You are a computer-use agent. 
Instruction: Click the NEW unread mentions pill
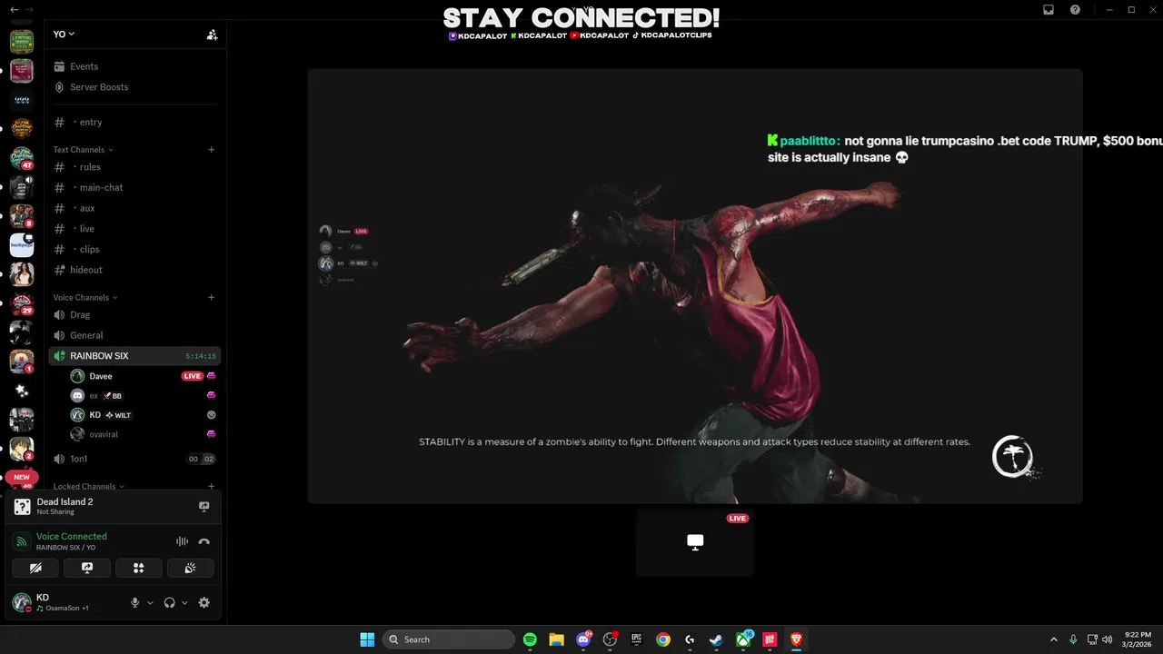pyautogui.click(x=22, y=477)
